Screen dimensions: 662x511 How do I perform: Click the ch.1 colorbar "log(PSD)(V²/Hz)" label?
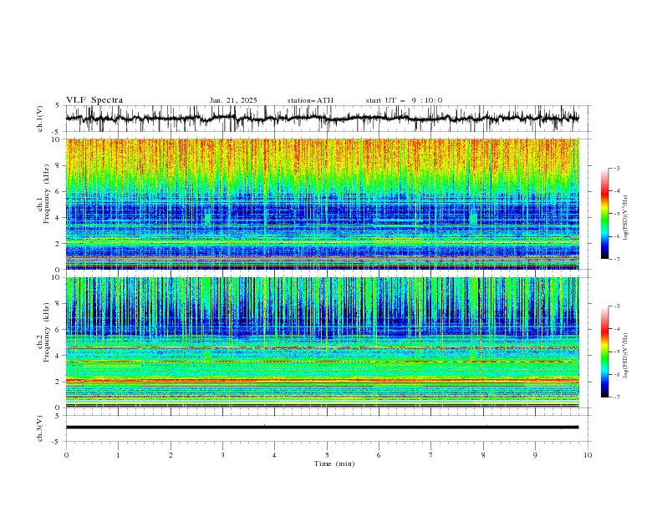[x=626, y=218]
